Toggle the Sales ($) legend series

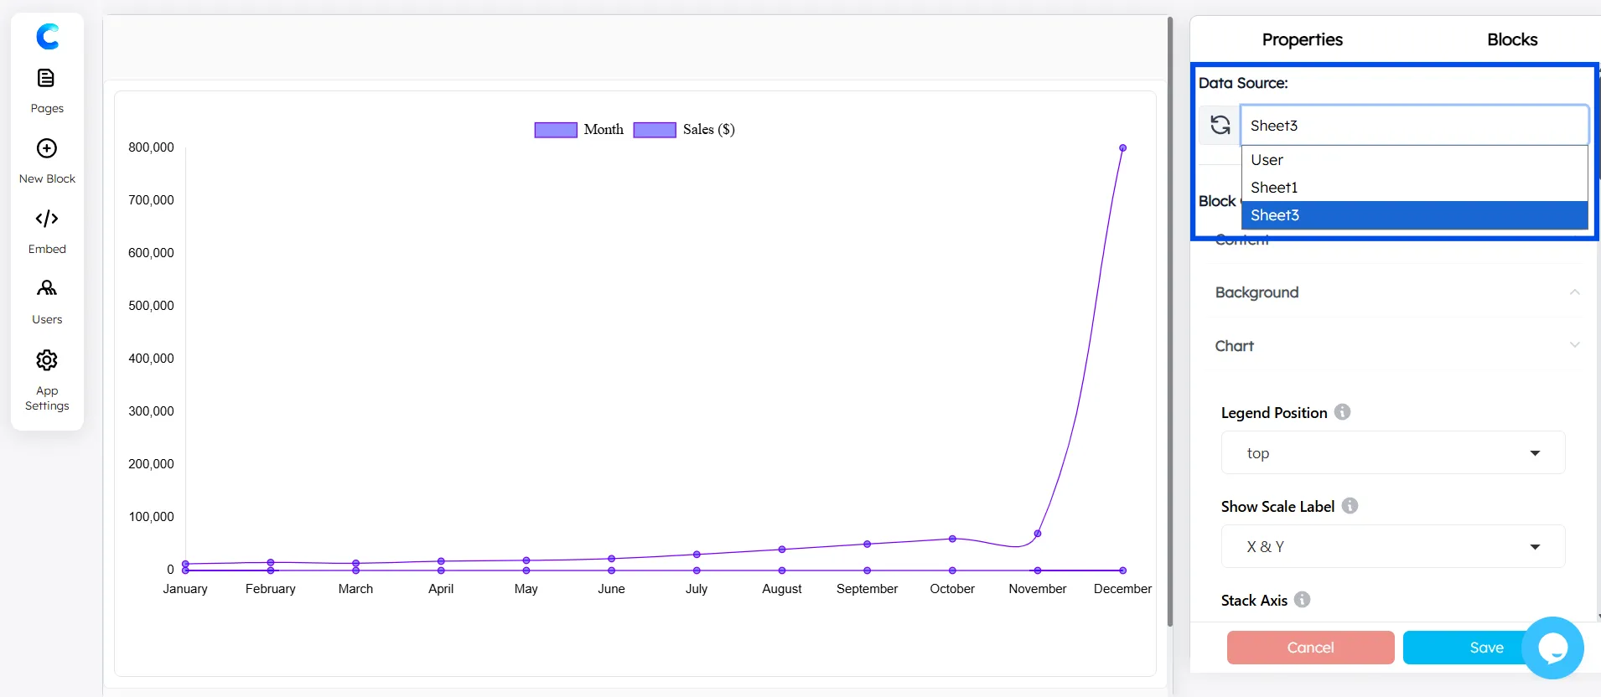click(684, 130)
